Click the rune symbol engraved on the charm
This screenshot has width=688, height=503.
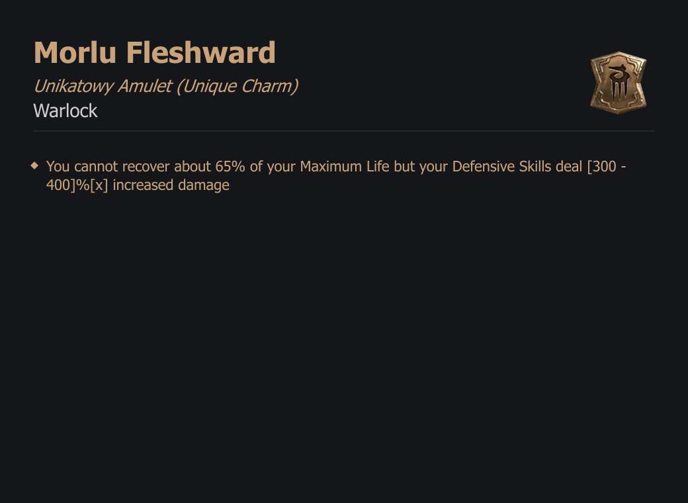(x=619, y=83)
